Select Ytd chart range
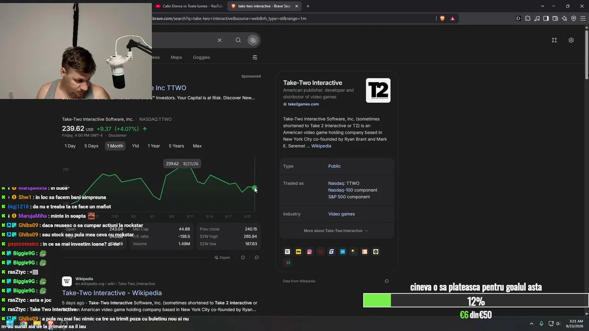 135,146
